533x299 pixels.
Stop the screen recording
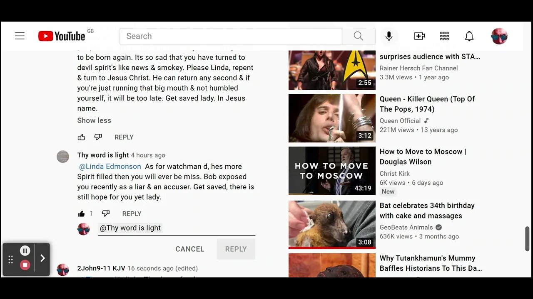tap(25, 265)
